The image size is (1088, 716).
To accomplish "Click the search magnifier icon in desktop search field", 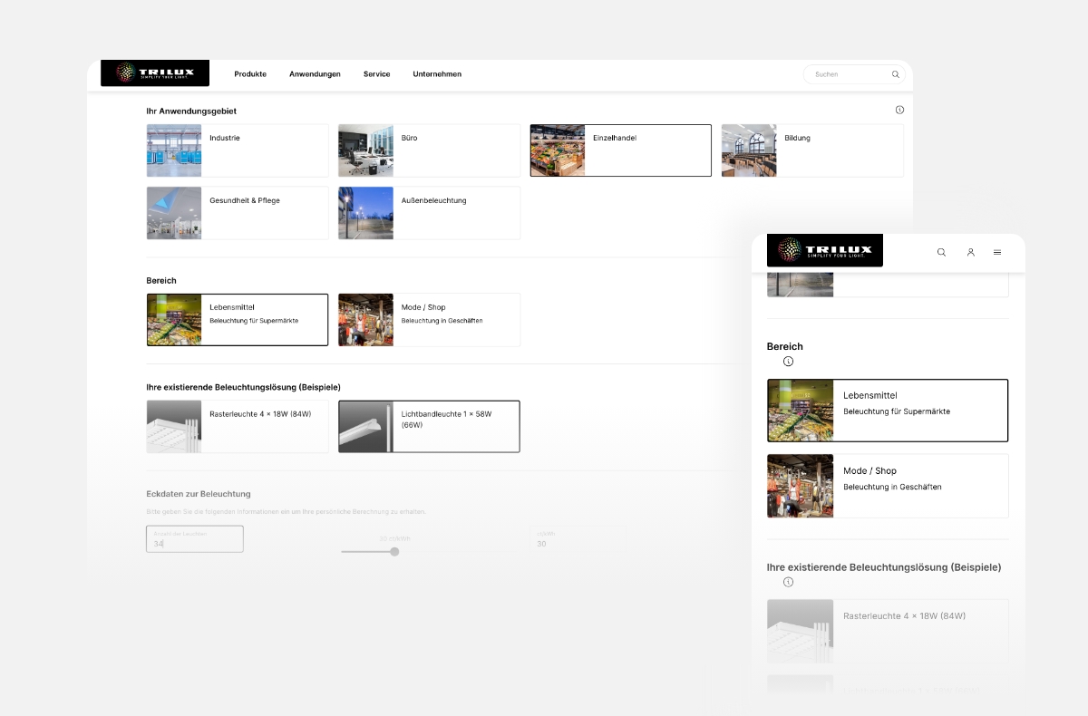I will coord(895,74).
